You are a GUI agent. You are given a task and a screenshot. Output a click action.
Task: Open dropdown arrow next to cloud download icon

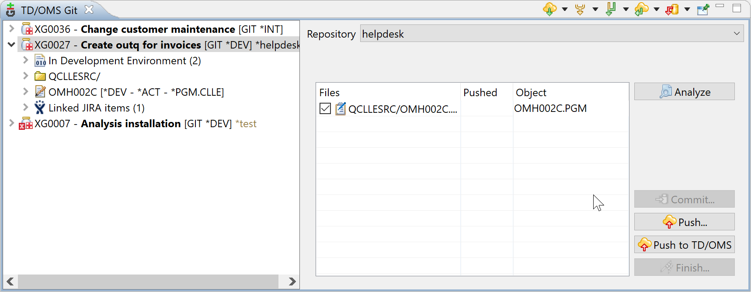coord(565,9)
